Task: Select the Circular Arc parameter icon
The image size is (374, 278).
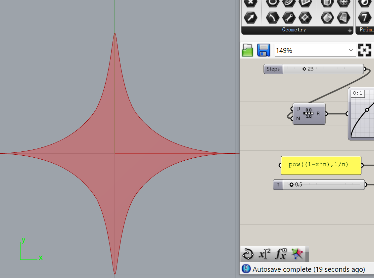Action: (273, 18)
